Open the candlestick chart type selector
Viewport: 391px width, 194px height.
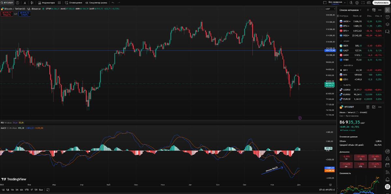click(x=32, y=3)
